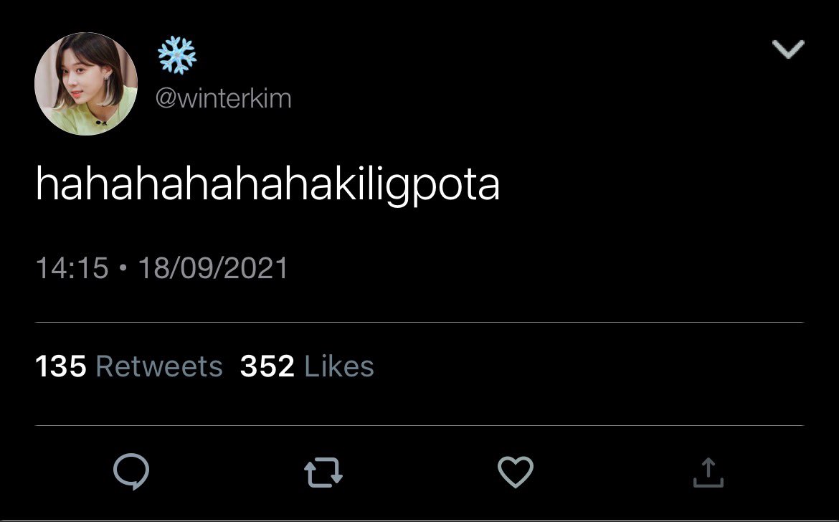
Task: Click the bold 352 count
Action: [x=267, y=366]
